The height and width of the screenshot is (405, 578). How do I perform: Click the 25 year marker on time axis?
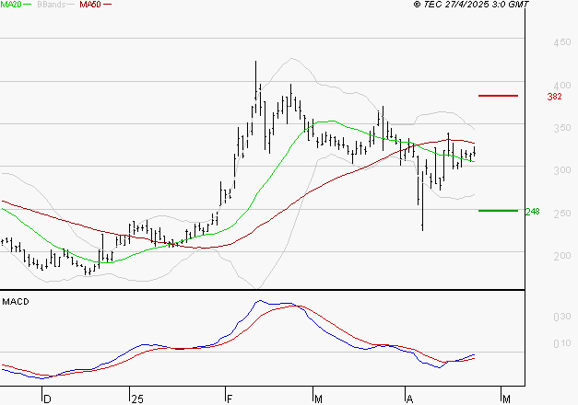[x=137, y=399]
